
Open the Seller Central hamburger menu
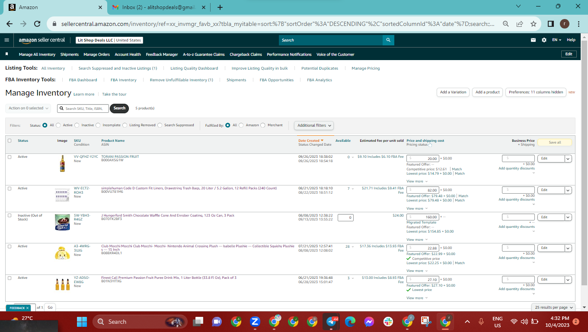tap(6, 40)
